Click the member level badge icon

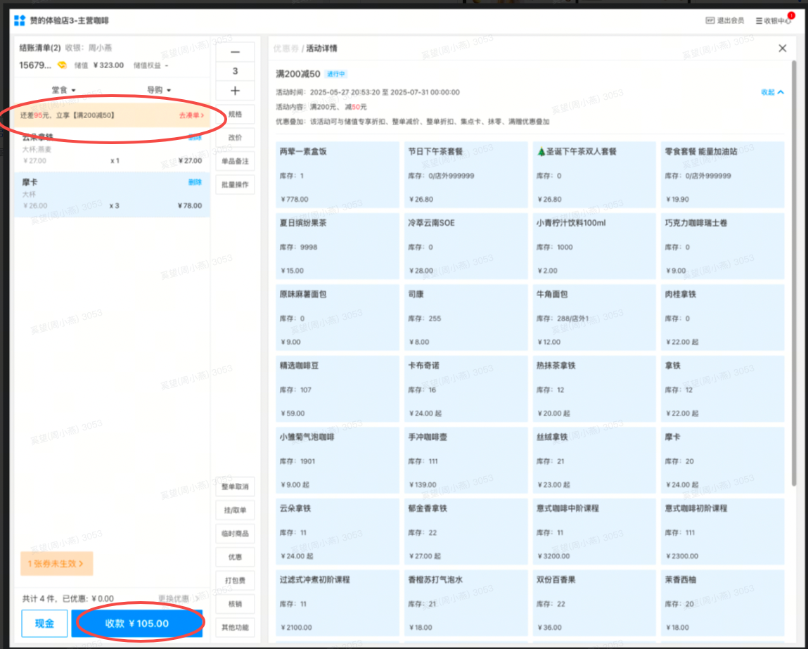[x=62, y=65]
